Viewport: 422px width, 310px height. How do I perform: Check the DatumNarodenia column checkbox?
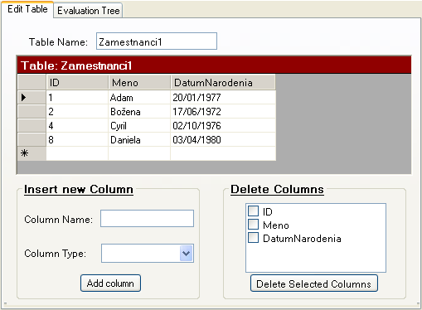coord(253,237)
